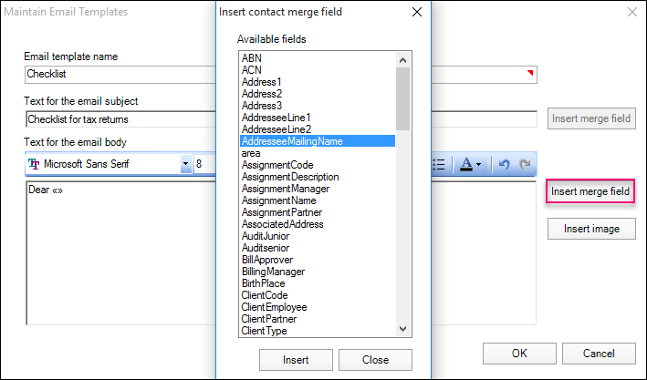Click Insert merge field for email body
The width and height of the screenshot is (647, 380).
coord(591,191)
